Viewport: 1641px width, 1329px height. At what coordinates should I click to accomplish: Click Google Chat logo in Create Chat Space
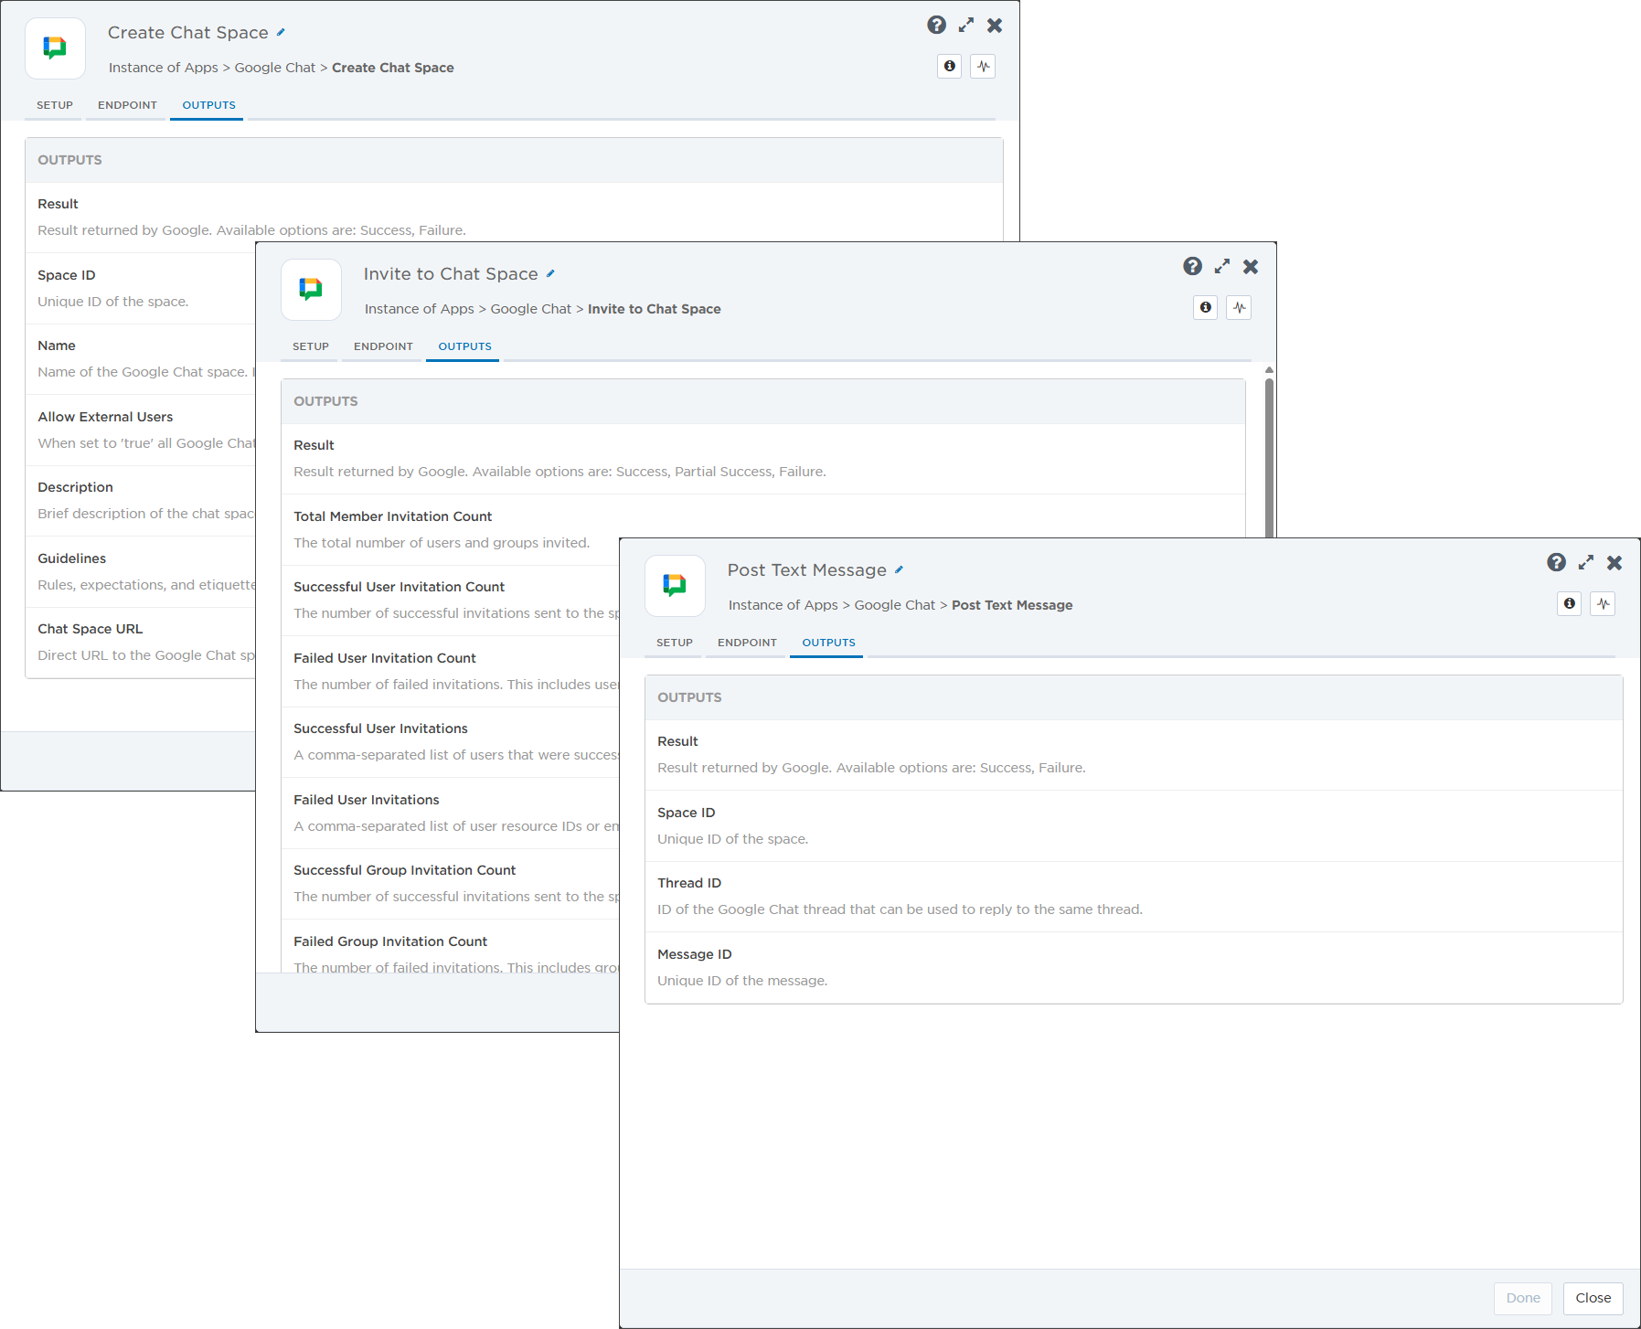click(x=55, y=48)
